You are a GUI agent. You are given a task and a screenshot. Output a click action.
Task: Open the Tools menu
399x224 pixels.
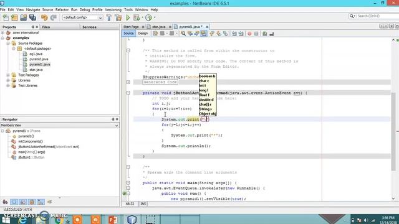[x=128, y=10]
